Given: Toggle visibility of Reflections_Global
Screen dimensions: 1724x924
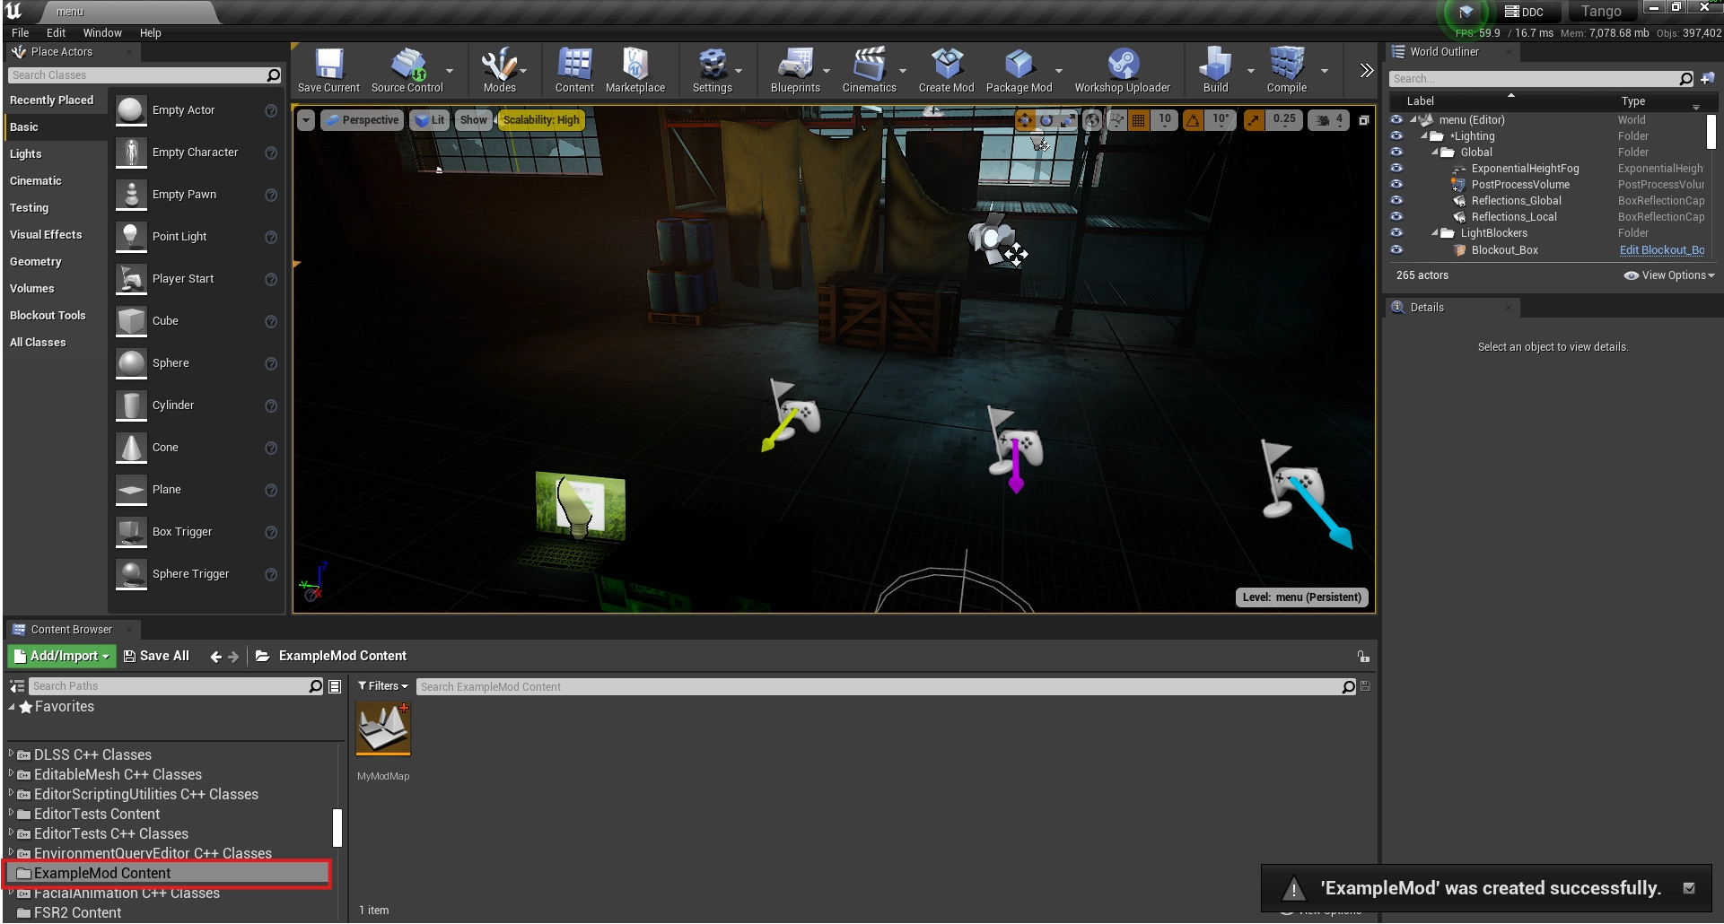Looking at the screenshot, I should (1396, 201).
